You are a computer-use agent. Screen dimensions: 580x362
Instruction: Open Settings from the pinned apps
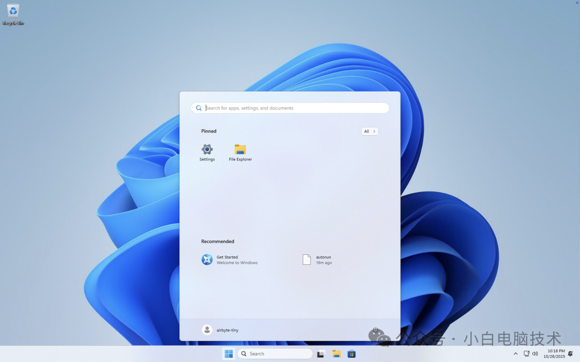pyautogui.click(x=207, y=152)
